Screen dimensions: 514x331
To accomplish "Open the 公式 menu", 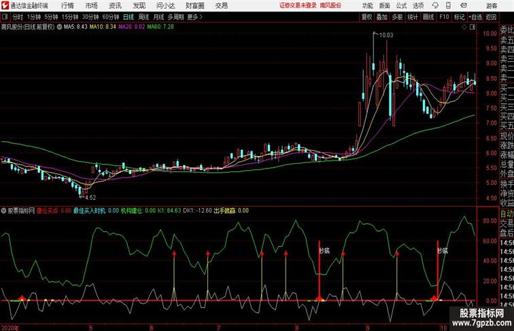I will pyautogui.click(x=401, y=5).
